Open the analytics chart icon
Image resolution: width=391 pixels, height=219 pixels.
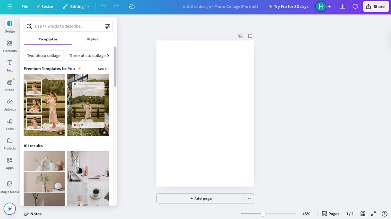pos(343,6)
